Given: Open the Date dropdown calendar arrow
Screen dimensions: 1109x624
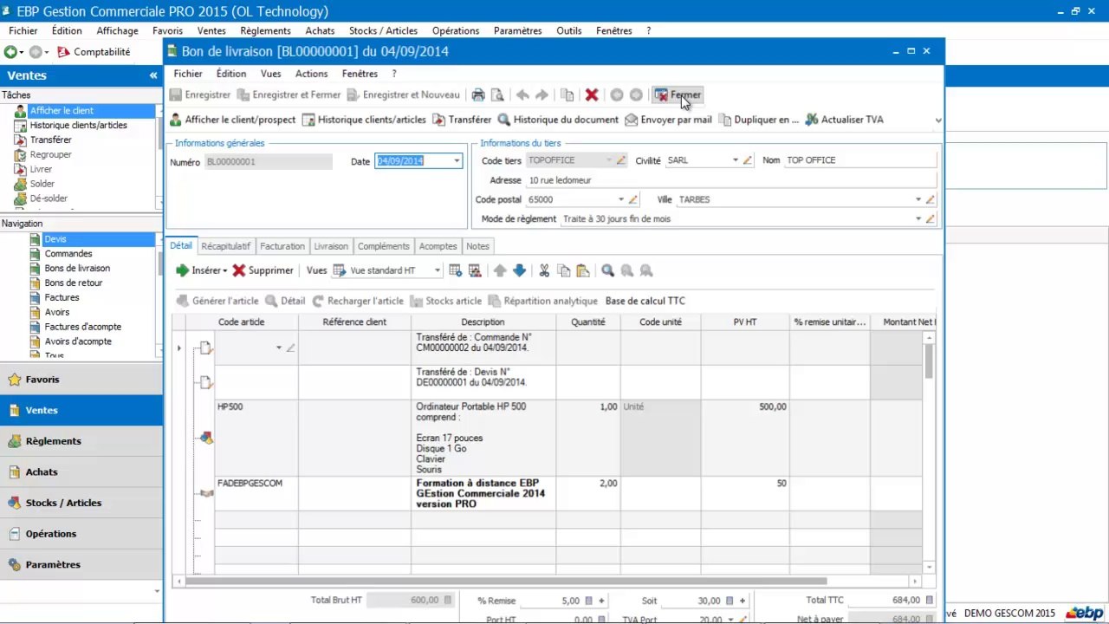Looking at the screenshot, I should click(x=457, y=161).
